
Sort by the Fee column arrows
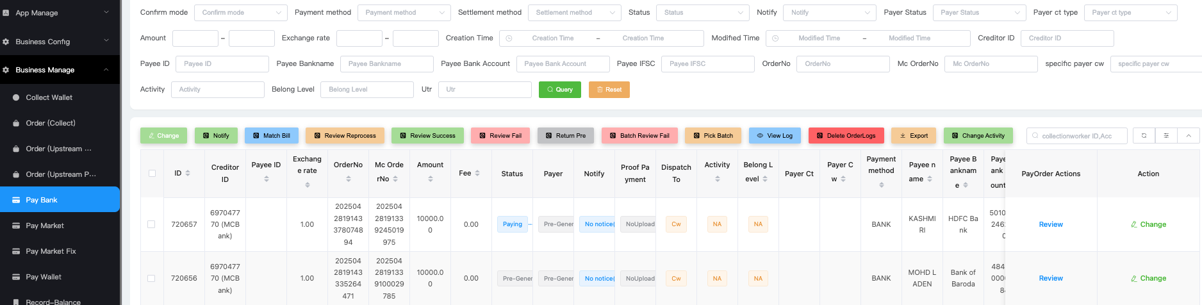tap(477, 173)
